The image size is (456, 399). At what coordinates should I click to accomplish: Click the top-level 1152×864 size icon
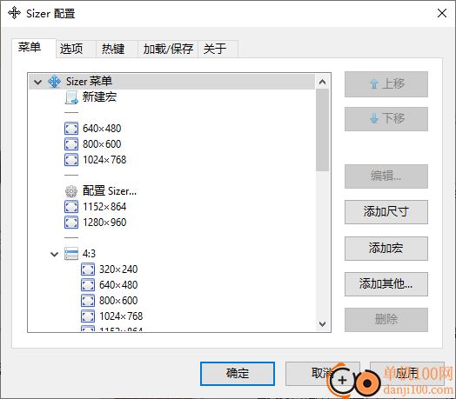tap(71, 207)
